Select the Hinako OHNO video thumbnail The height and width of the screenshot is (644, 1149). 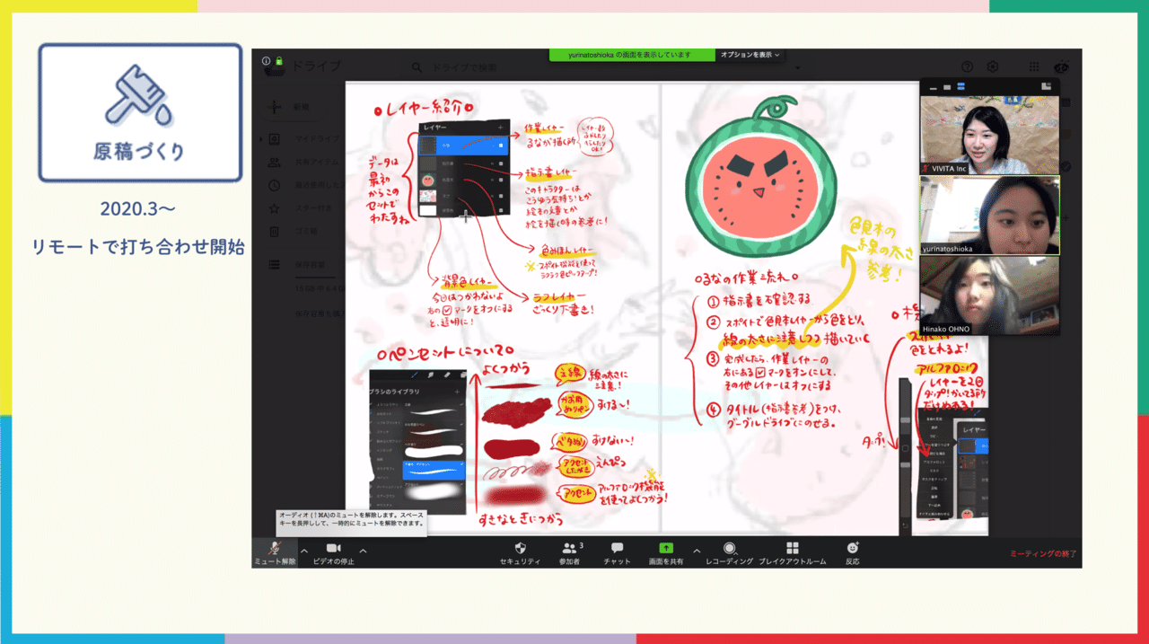(x=989, y=296)
